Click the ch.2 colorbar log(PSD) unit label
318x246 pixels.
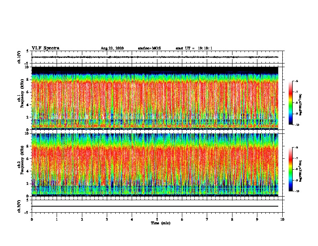(301, 171)
